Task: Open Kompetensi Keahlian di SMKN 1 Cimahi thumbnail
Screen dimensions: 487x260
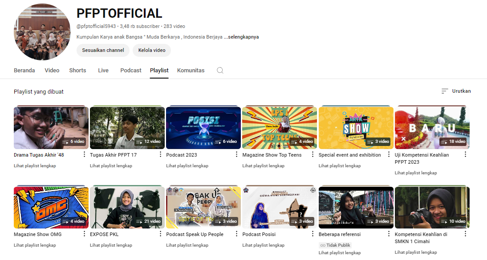Action: click(x=432, y=207)
